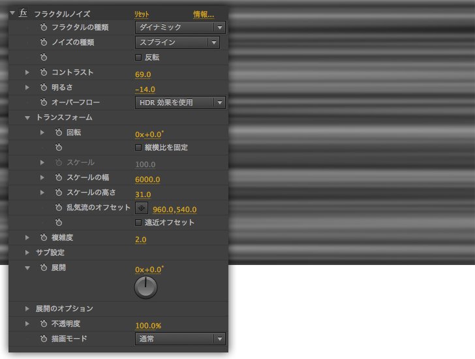Click stopwatch icon for スケールの高さ
The image size is (475, 359).
coord(59,193)
